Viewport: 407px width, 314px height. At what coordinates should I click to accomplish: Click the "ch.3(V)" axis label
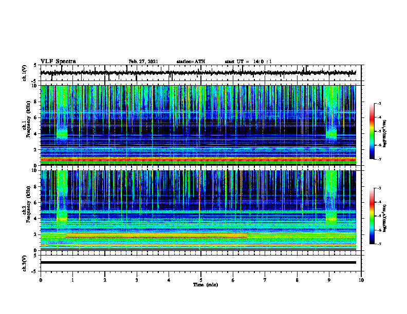point(25,263)
